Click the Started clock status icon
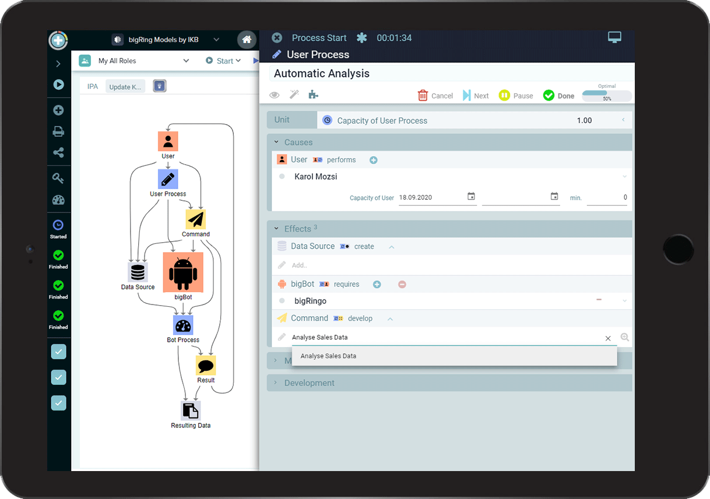The width and height of the screenshot is (710, 499). (58, 225)
